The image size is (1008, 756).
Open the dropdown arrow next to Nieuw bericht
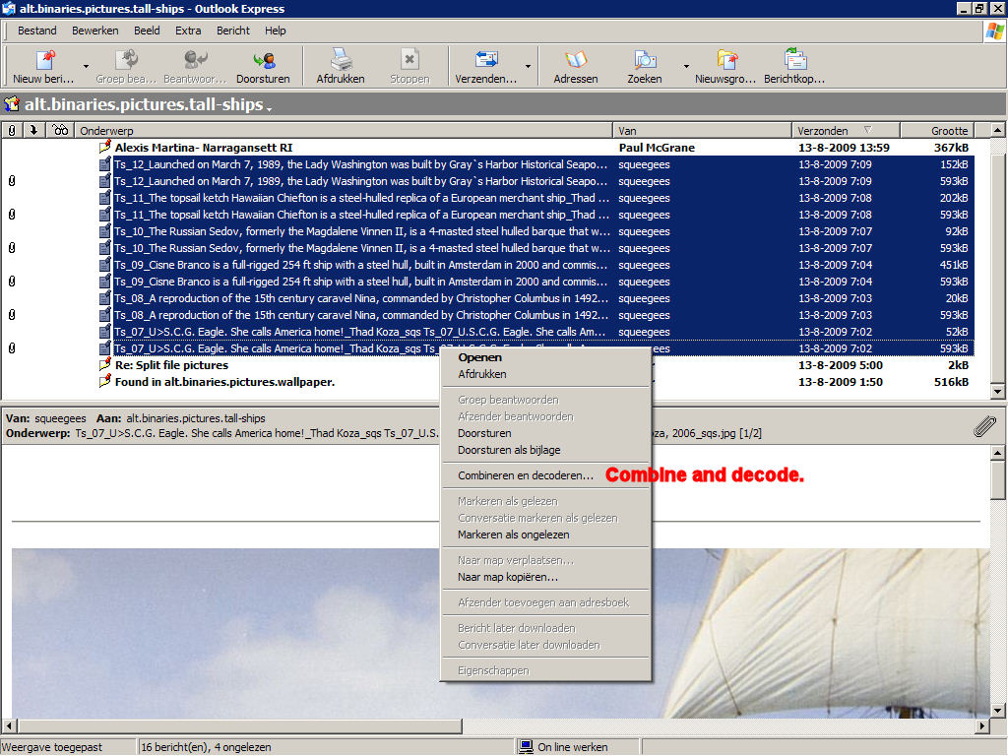point(87,66)
